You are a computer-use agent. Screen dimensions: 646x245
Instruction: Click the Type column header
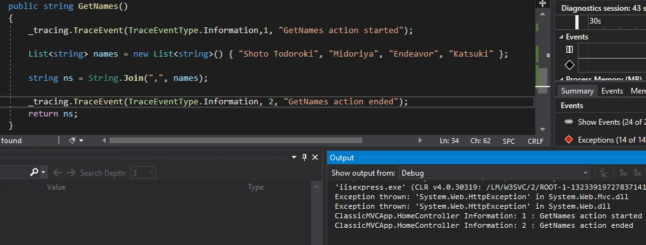[255, 187]
